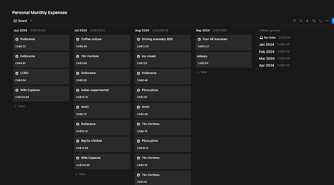Screen dimensions: 334x185
Task: Click the icon on LCBO card
Action: (17, 73)
